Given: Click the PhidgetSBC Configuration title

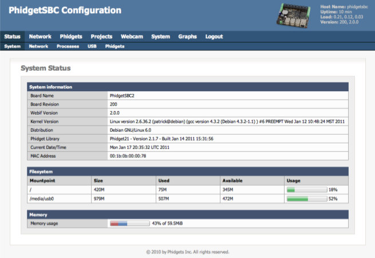Looking at the screenshot, I should pos(65,10).
